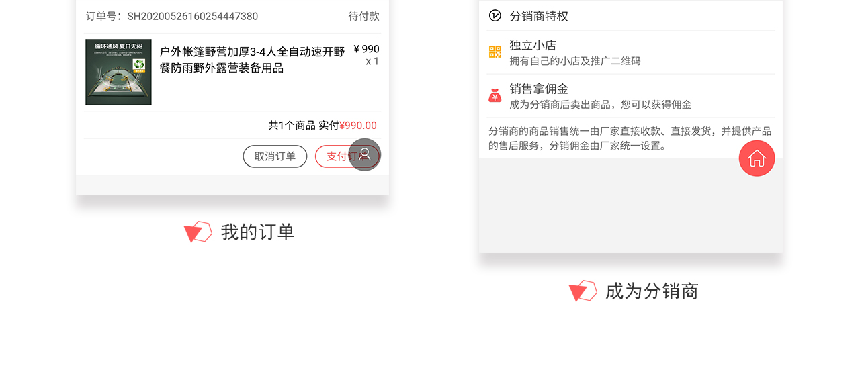The height and width of the screenshot is (380, 860).
Task: Open the tent product thumbnail
Action: (118, 72)
